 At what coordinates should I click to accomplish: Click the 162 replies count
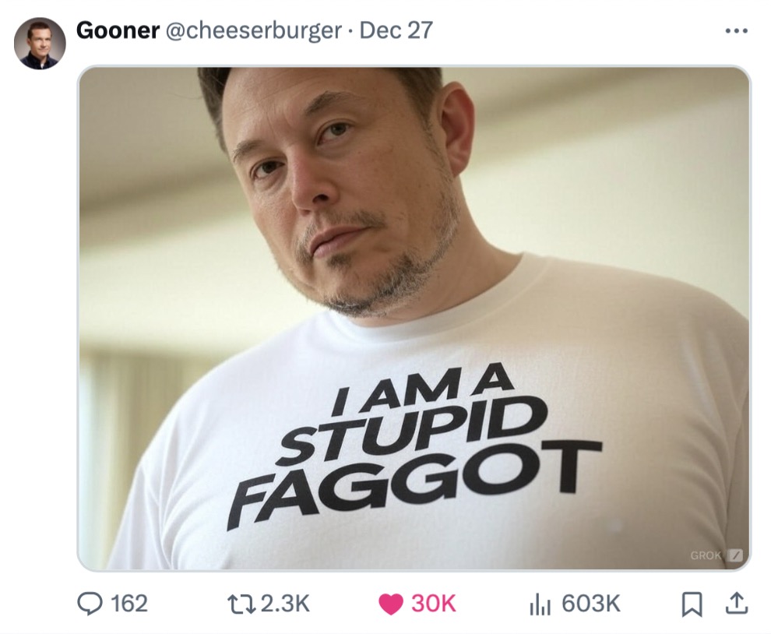(x=129, y=604)
